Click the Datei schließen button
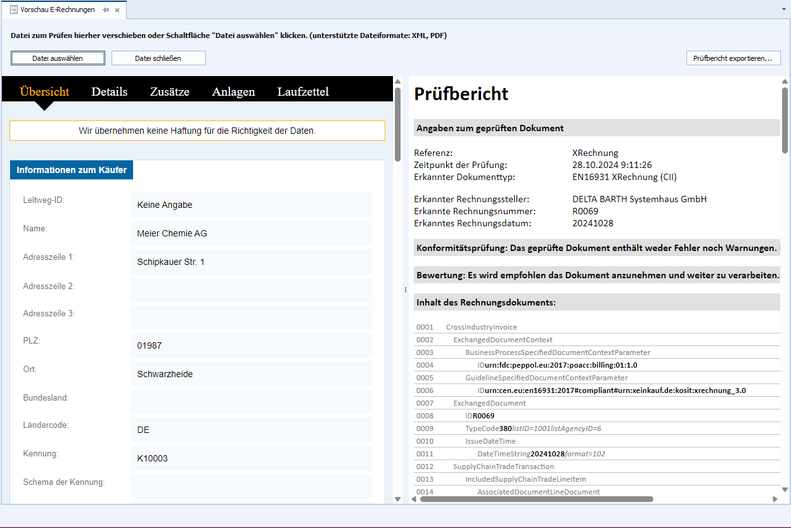 158,58
